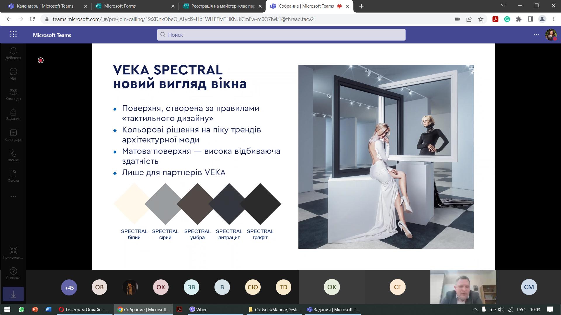Viewport: 561px width, 315px height.
Task: Open the Chat section in sidebar
Action: [13, 74]
